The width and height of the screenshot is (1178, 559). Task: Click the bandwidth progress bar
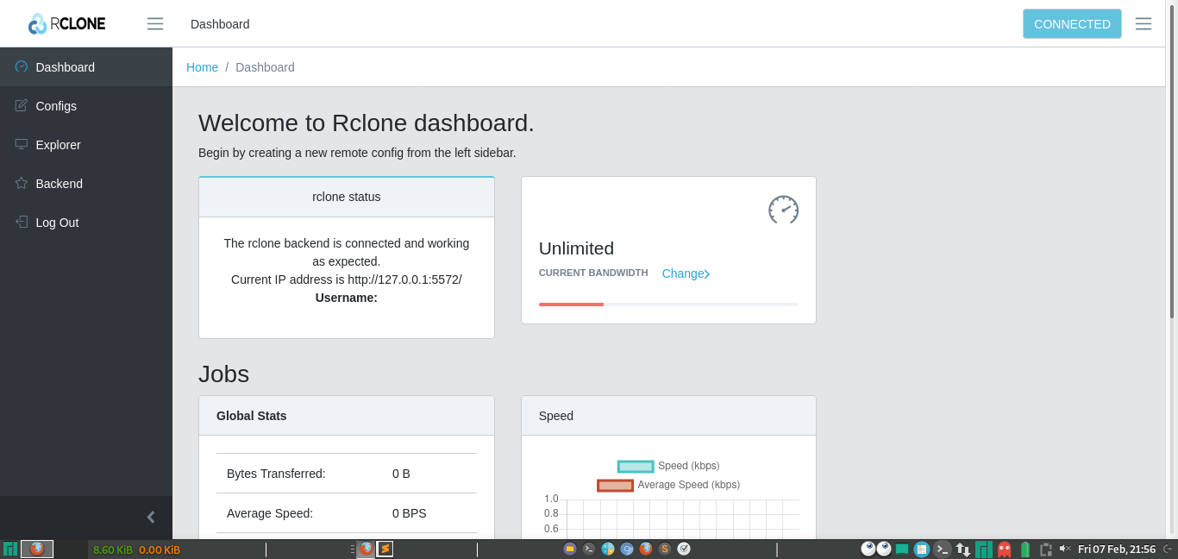click(668, 305)
